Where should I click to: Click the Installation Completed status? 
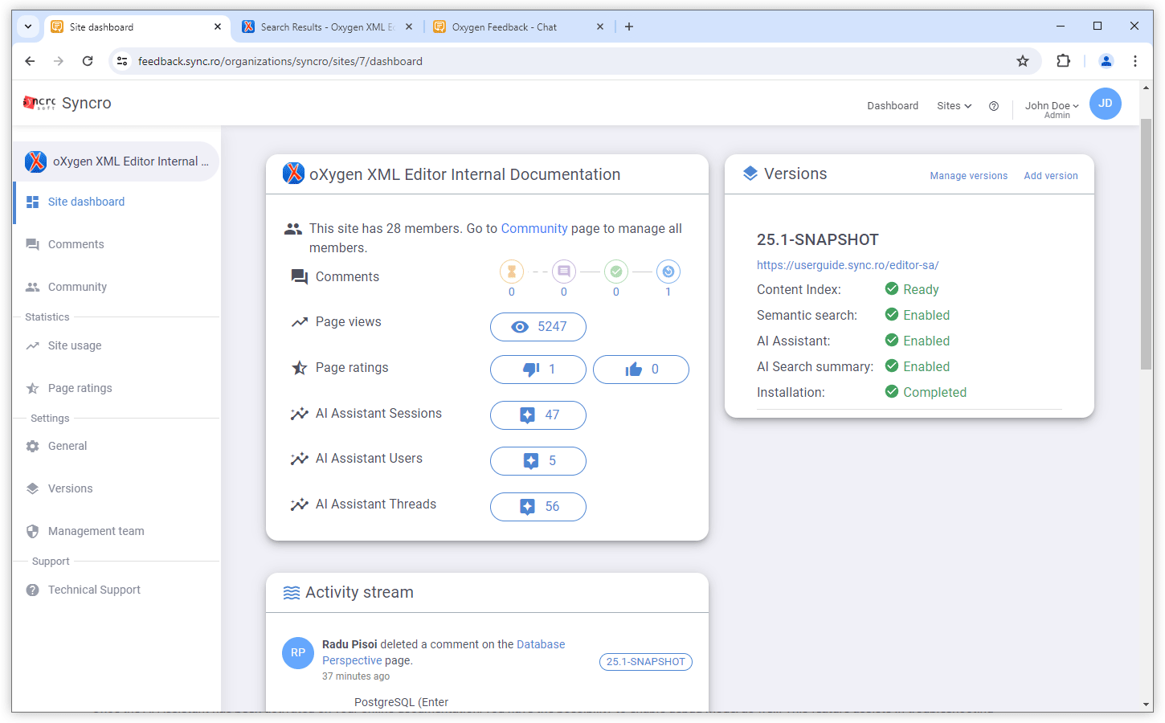[x=926, y=392]
